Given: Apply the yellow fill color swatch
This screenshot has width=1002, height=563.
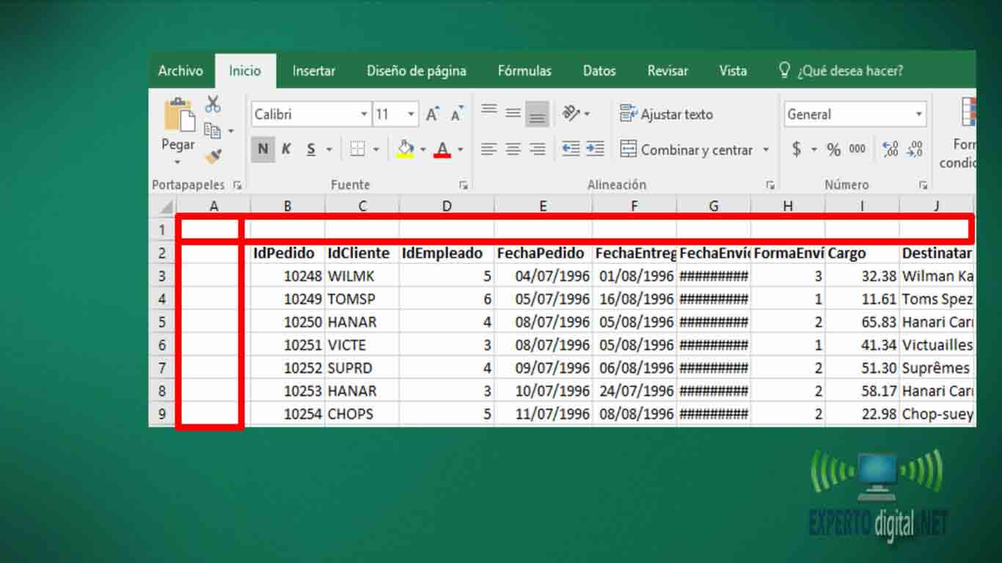Looking at the screenshot, I should pos(406,150).
